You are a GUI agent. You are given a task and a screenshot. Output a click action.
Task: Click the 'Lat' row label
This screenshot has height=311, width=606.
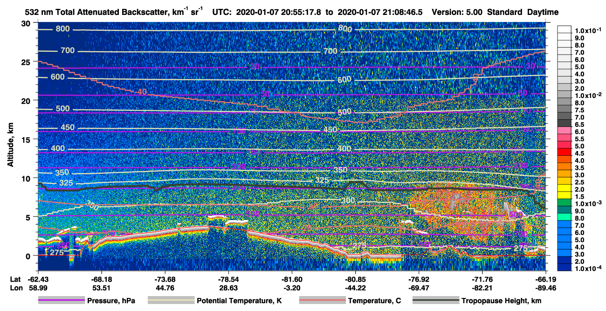tap(15, 279)
